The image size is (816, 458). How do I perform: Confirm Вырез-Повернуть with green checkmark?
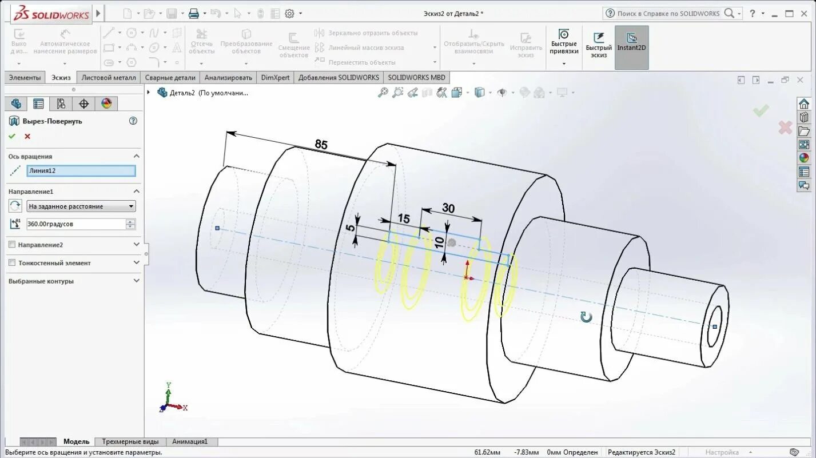pyautogui.click(x=12, y=136)
